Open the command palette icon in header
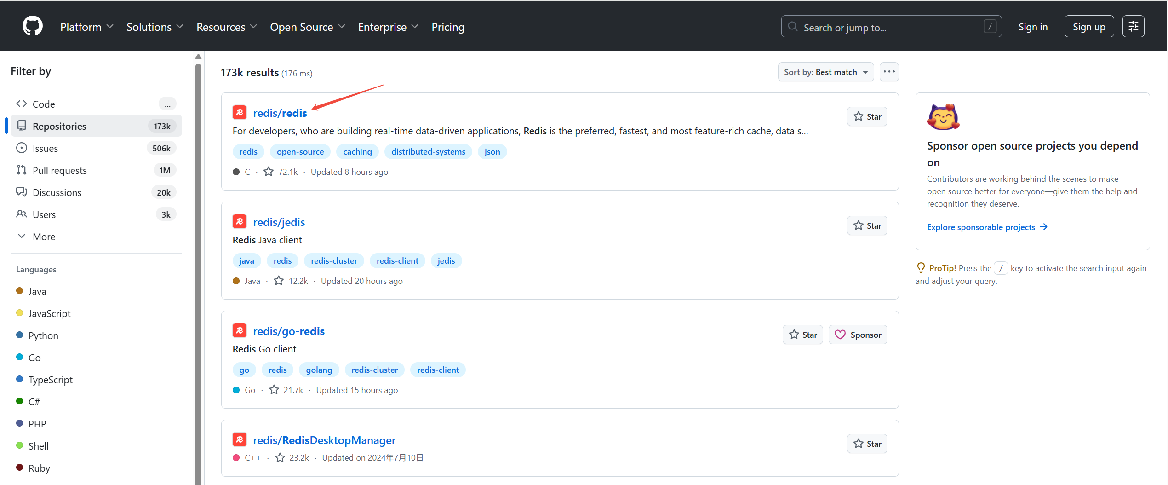Viewport: 1168px width, 485px height. (1133, 27)
